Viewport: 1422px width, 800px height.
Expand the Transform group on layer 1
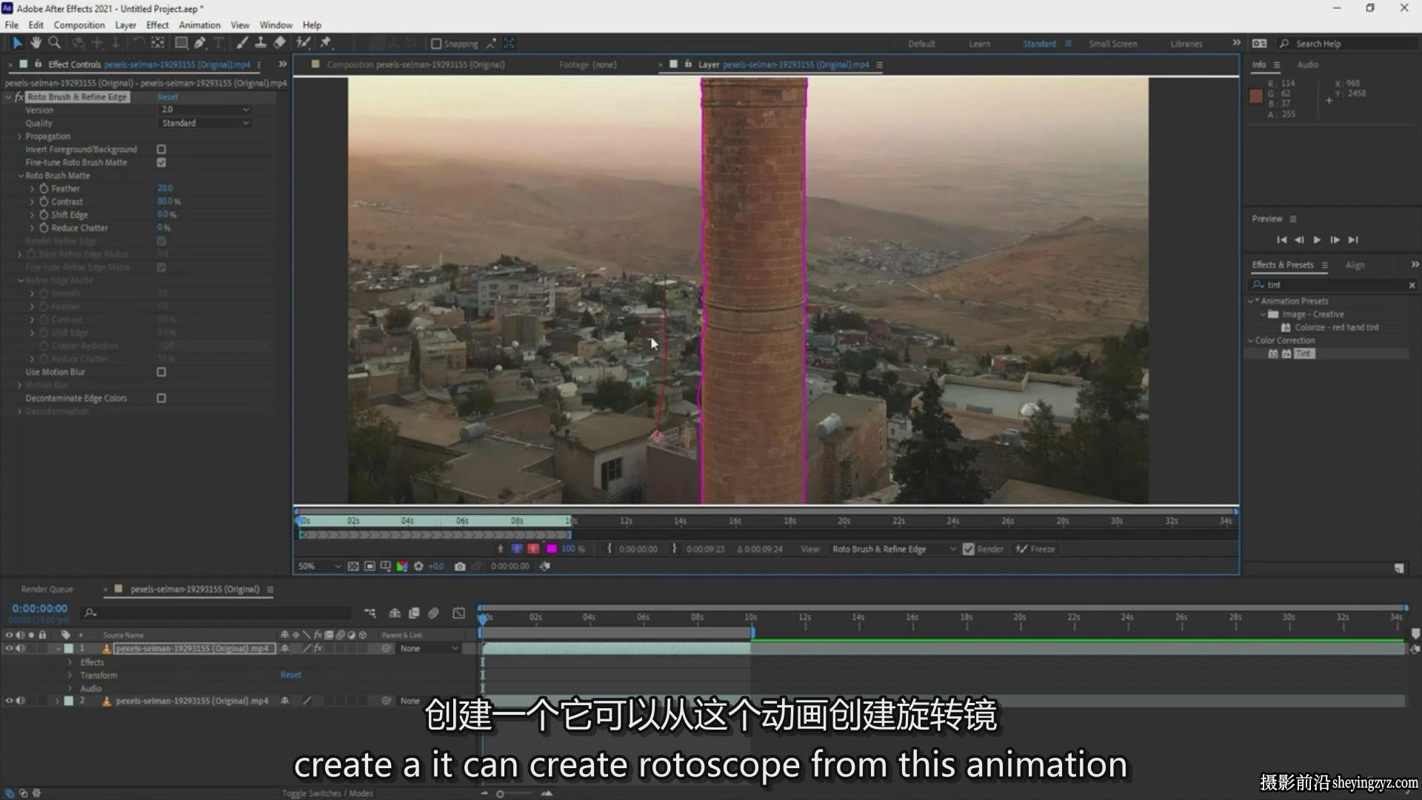click(x=70, y=676)
